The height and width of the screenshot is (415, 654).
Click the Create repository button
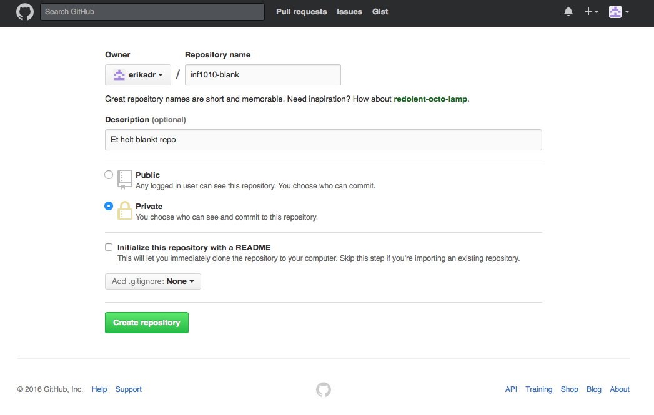[x=147, y=323]
